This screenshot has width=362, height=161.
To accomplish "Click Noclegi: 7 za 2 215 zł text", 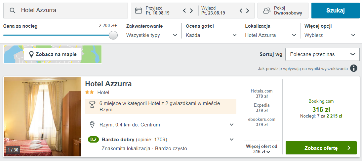I will pos(321,116).
